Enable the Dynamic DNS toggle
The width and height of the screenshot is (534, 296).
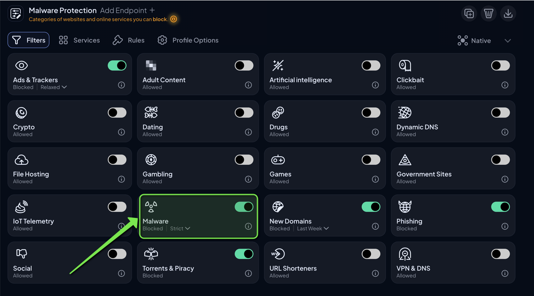[x=500, y=113]
